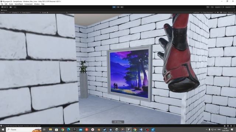The image size is (236, 132).
Task: Open Unity Hub from the taskbar
Action: tap(117, 129)
